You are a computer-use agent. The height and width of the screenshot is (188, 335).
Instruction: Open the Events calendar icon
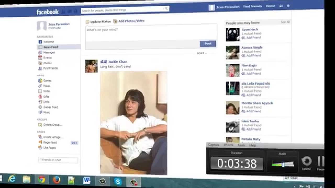click(40, 58)
